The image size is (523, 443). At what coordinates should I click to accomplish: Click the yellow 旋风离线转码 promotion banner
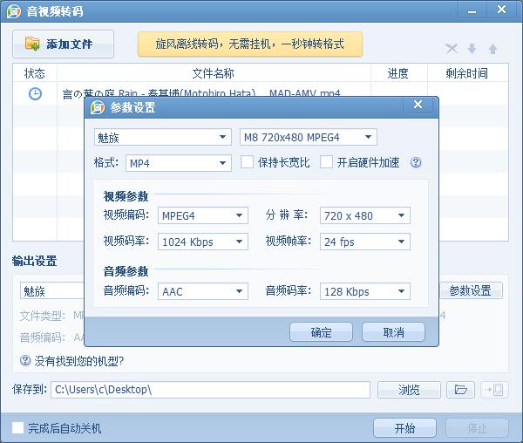250,44
